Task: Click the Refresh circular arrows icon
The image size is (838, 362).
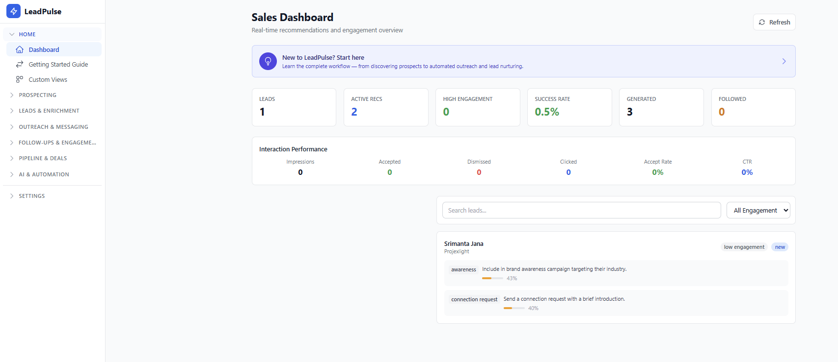Action: click(762, 22)
